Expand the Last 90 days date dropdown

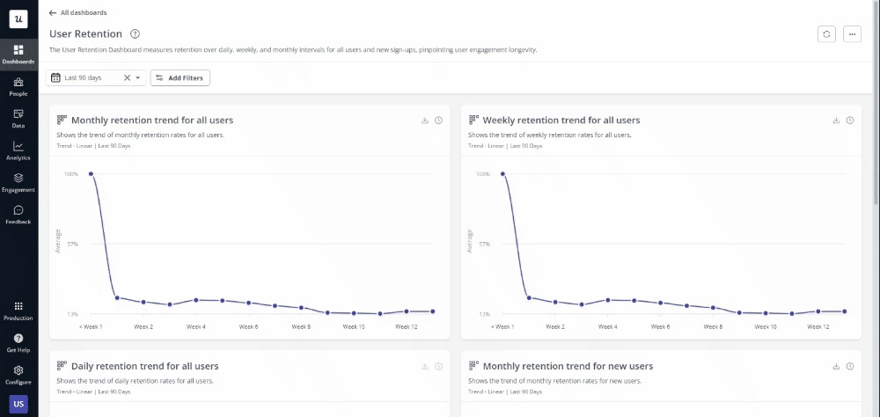pyautogui.click(x=138, y=78)
